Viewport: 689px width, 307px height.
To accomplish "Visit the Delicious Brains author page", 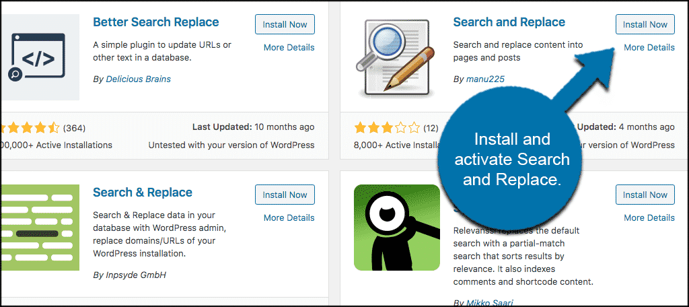I will (139, 79).
